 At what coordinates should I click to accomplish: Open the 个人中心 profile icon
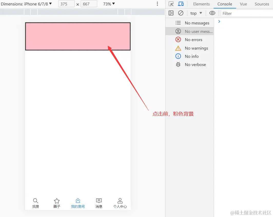pyautogui.click(x=120, y=202)
